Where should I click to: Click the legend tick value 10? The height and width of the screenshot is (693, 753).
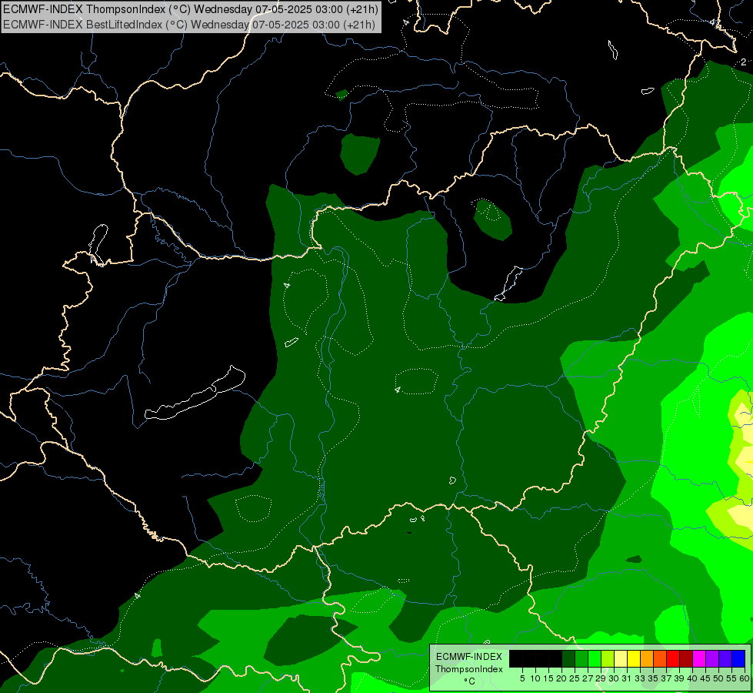click(535, 678)
